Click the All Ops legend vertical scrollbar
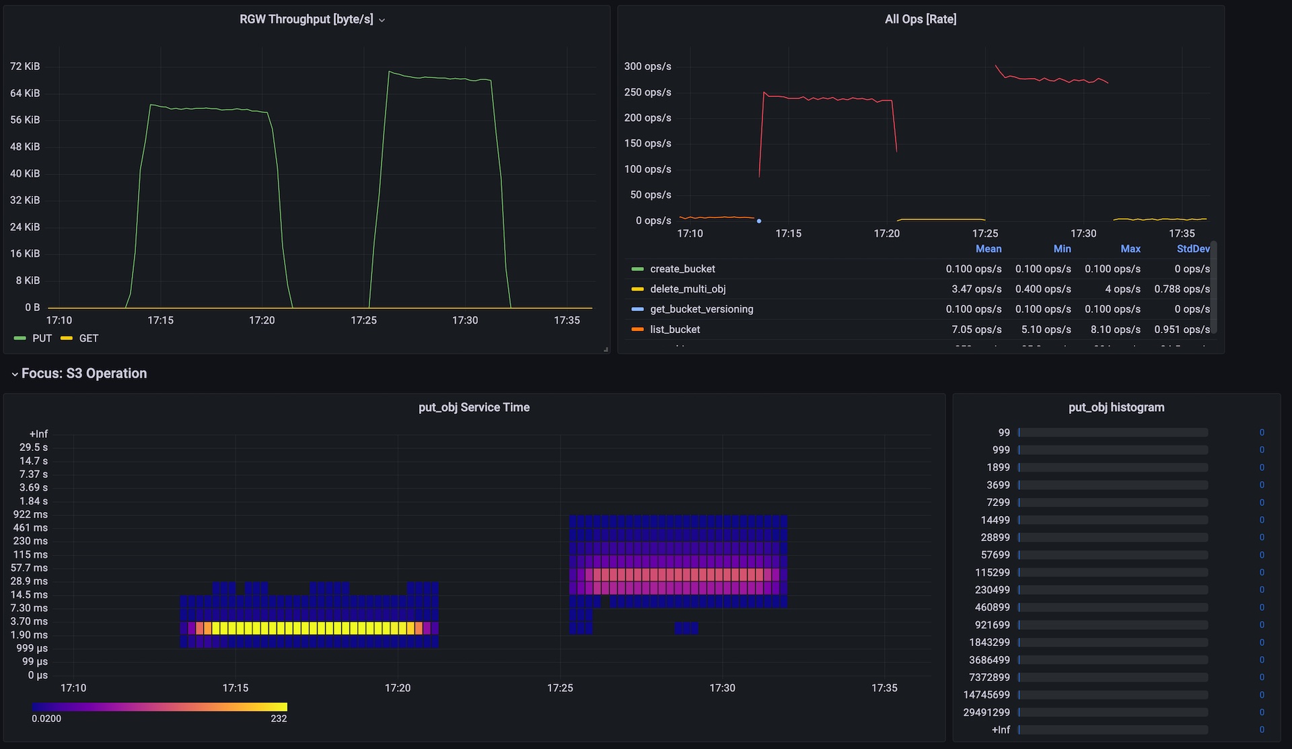Screen dimensions: 1292x749 click(1214, 286)
